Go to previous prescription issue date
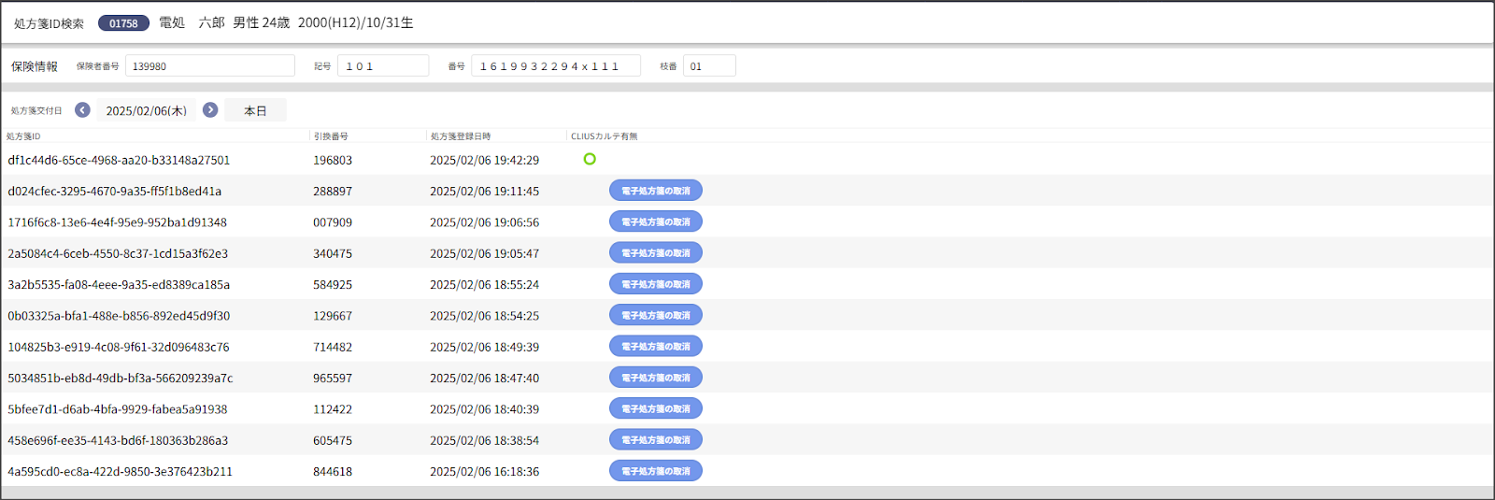The height and width of the screenshot is (500, 1495). tap(82, 110)
